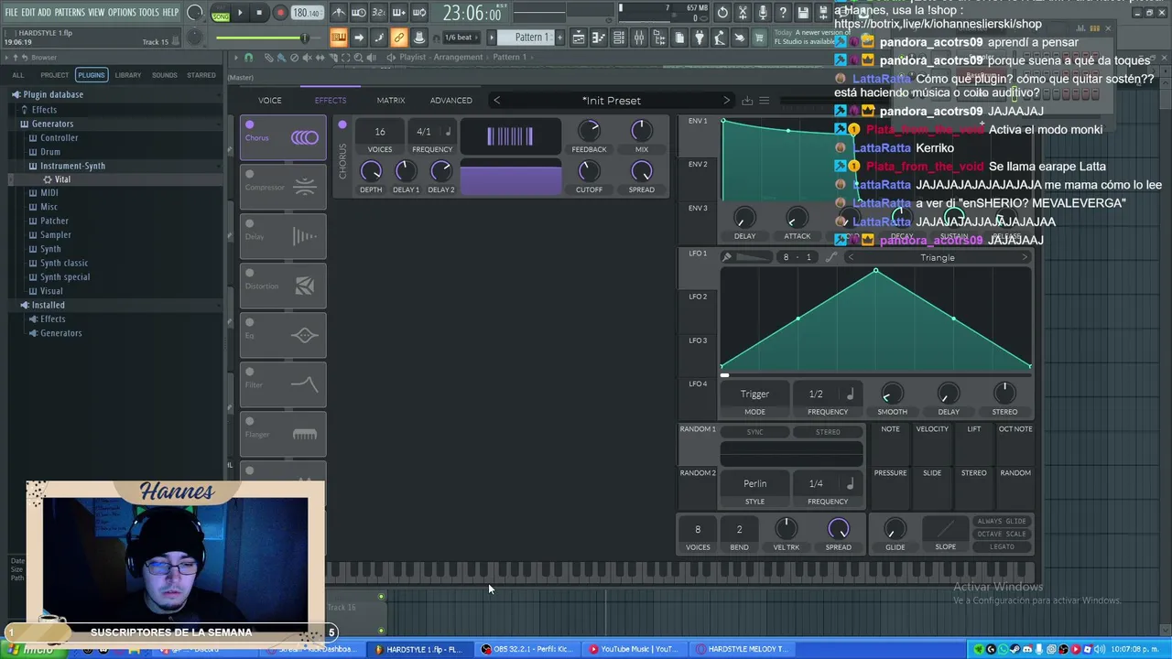Click the chorus DEPTH knob
The width and height of the screenshot is (1172, 659).
click(x=371, y=170)
